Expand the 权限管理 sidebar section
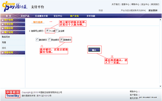 13,28
